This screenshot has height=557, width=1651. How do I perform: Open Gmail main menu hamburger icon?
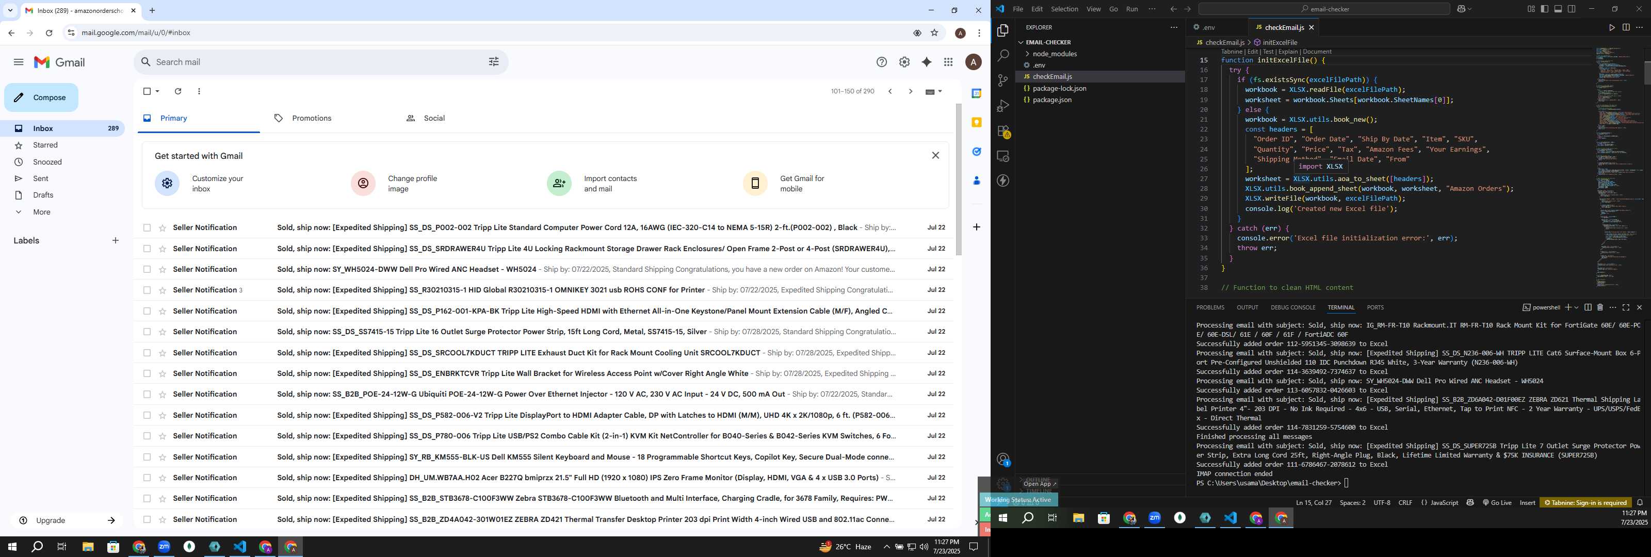[19, 62]
